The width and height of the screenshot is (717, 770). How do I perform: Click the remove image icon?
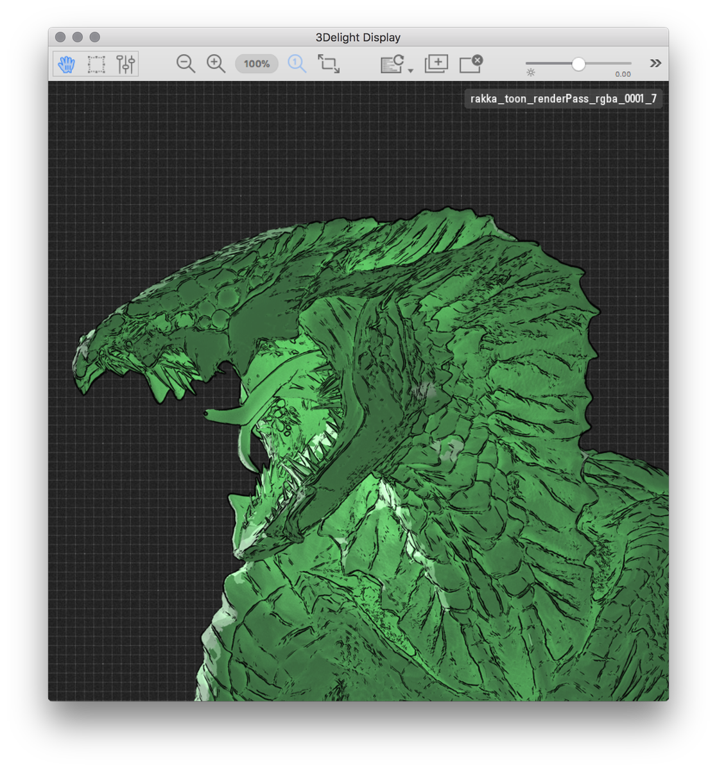(x=471, y=64)
